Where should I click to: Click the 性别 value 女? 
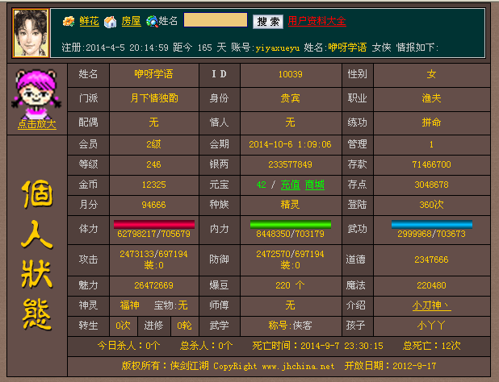(431, 74)
